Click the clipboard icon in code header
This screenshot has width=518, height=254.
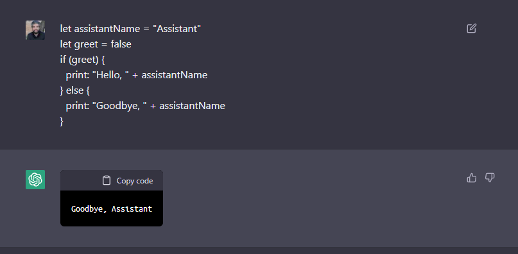pos(107,180)
